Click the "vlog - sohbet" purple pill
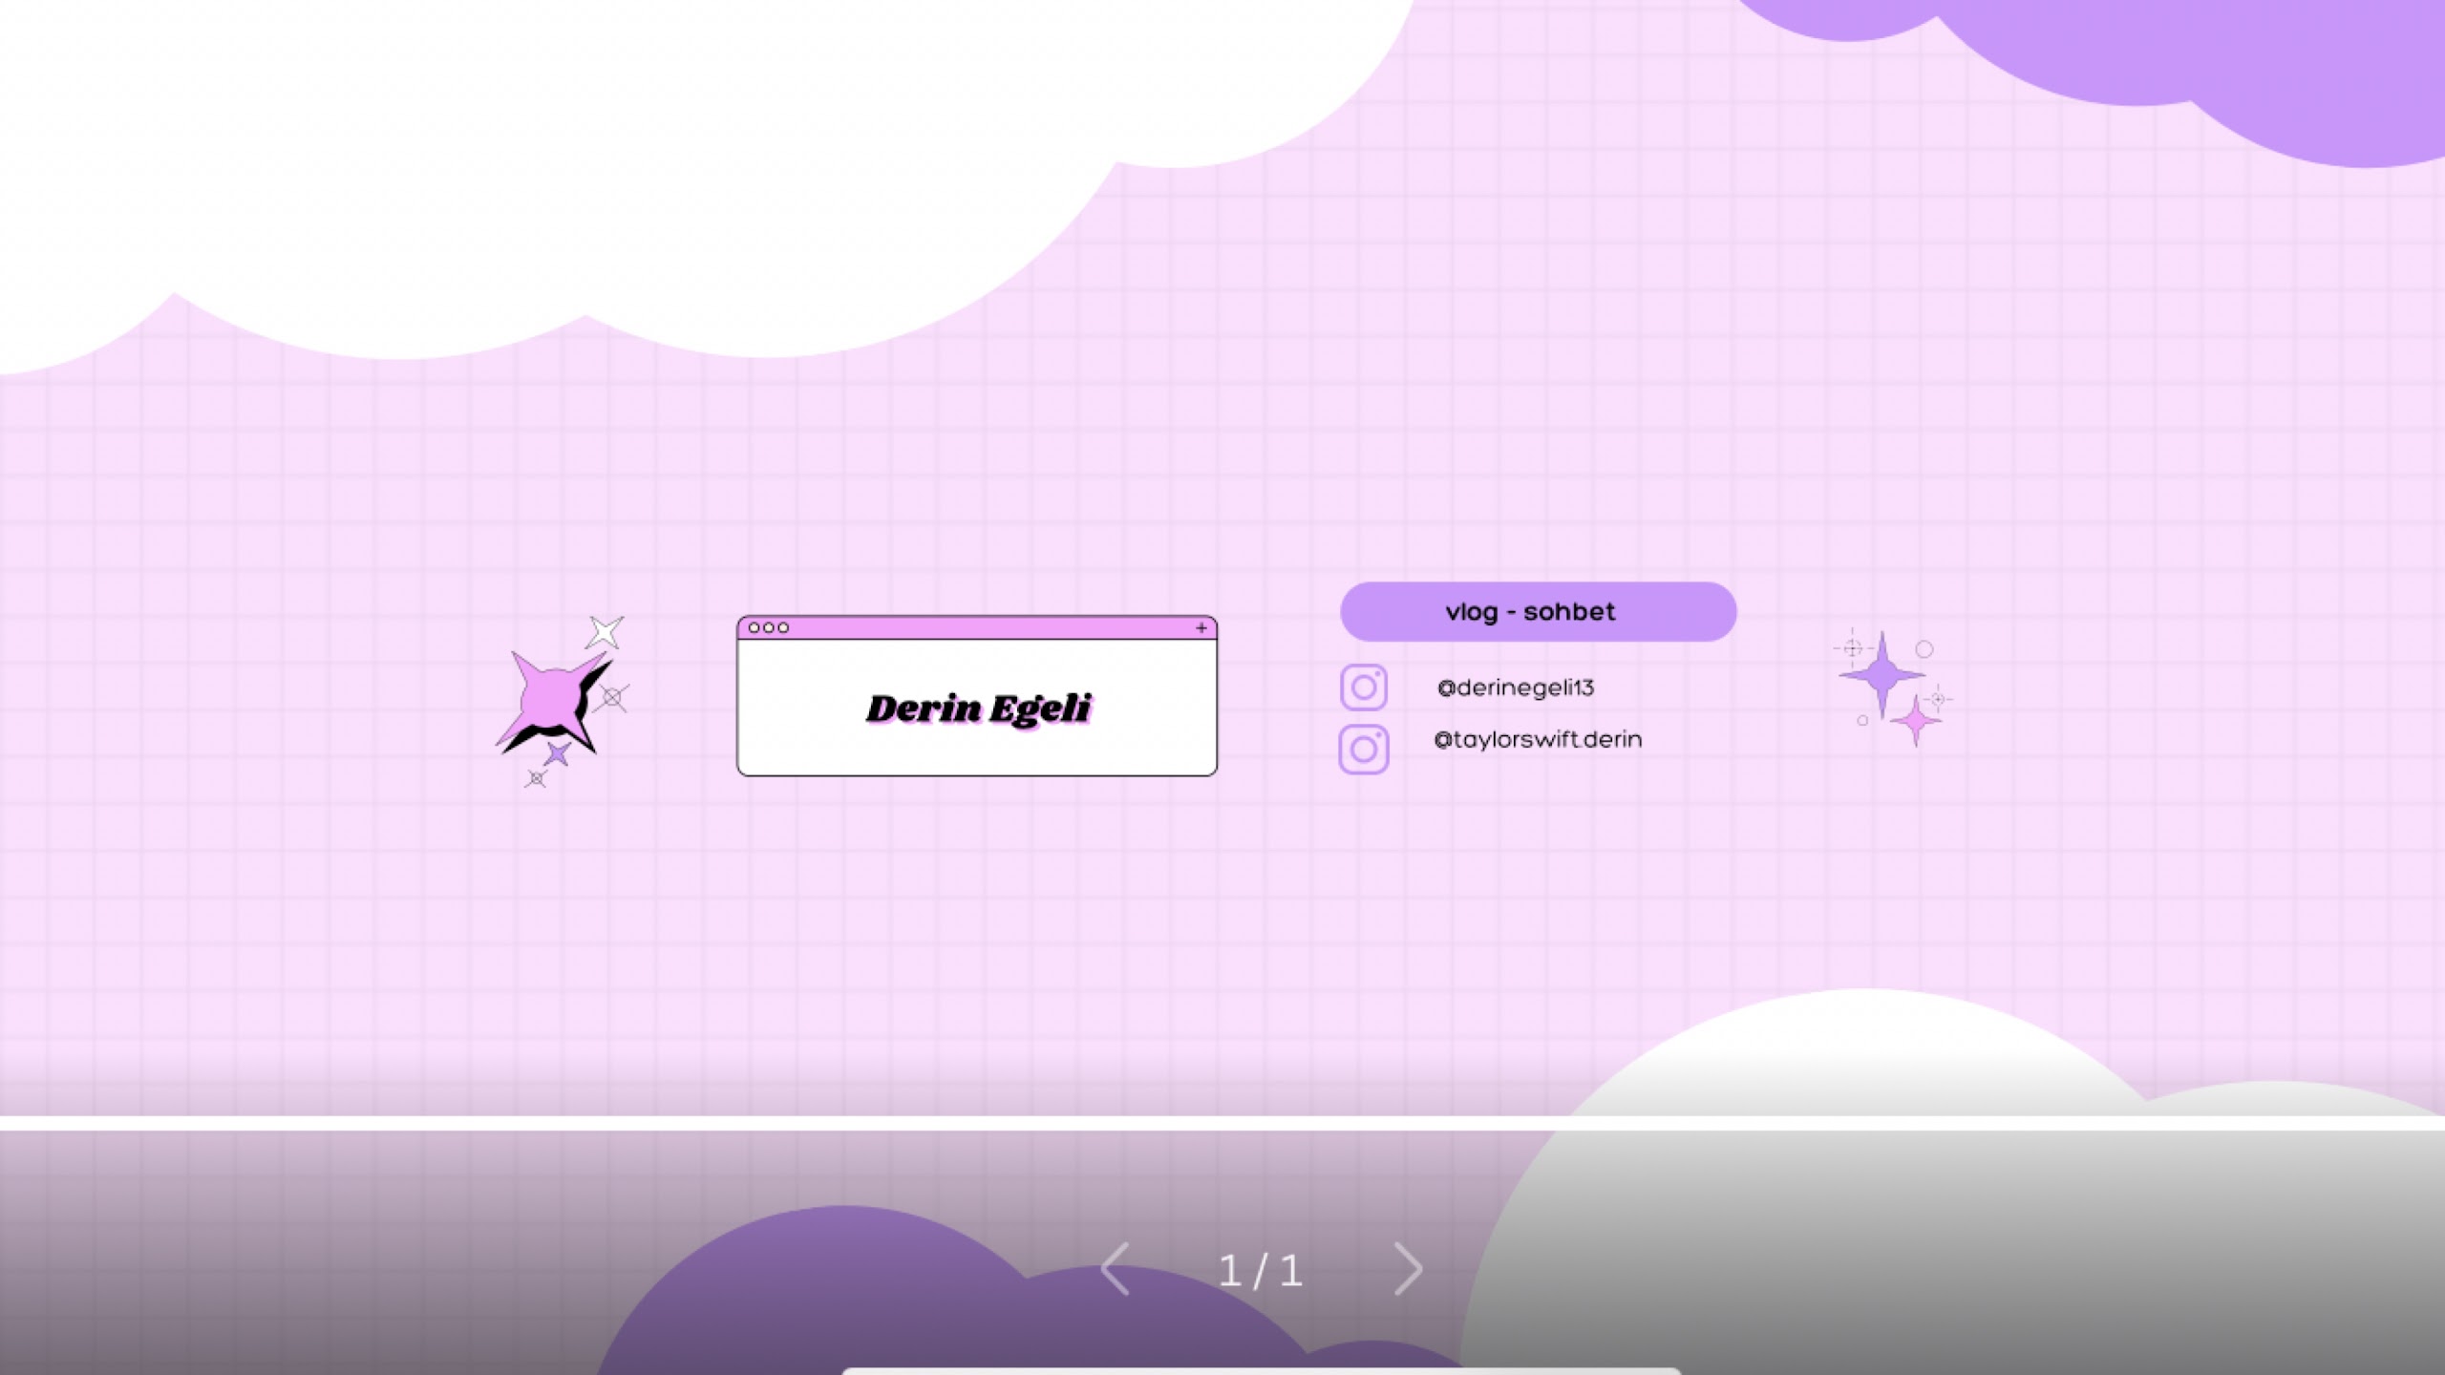The height and width of the screenshot is (1375, 2445). [x=1538, y=611]
